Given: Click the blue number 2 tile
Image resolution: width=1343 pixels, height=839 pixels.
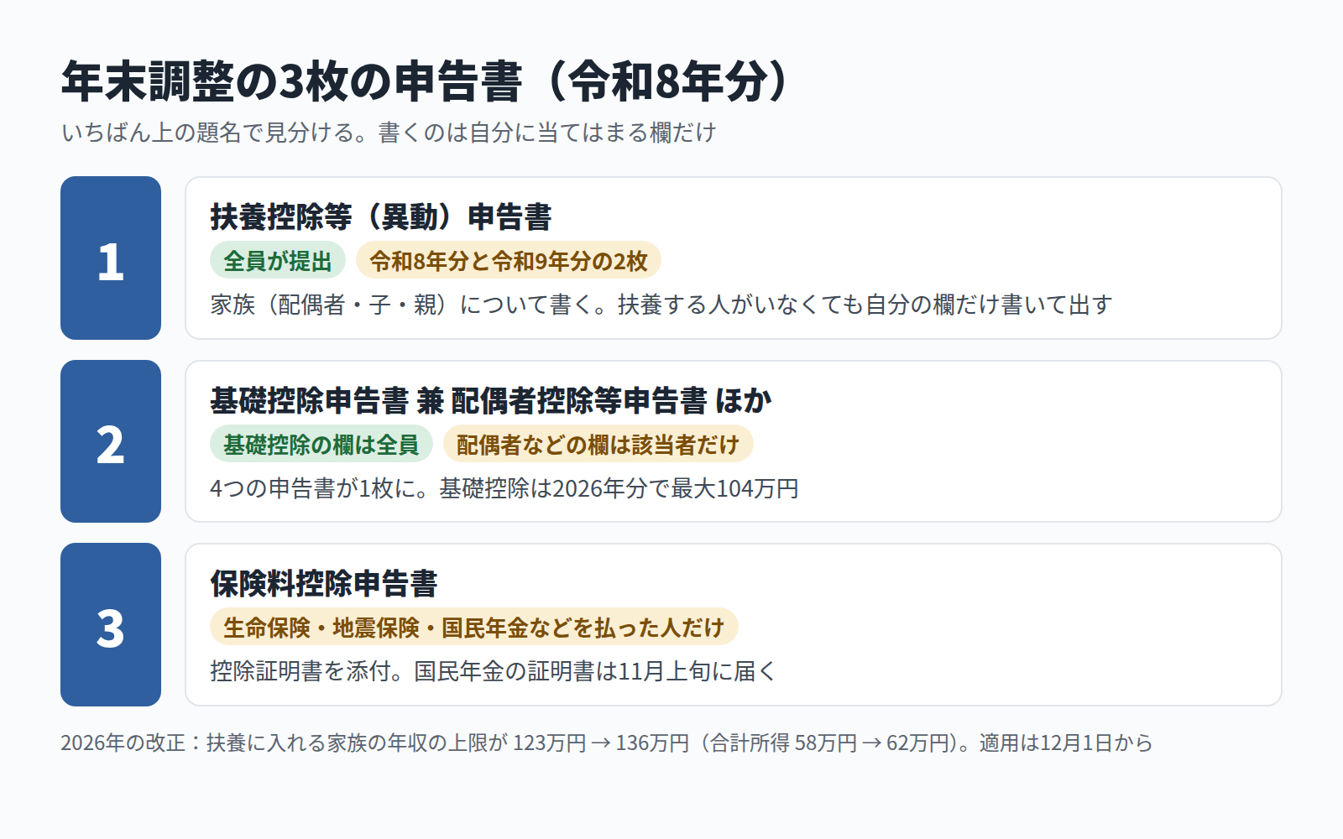Looking at the screenshot, I should [111, 441].
